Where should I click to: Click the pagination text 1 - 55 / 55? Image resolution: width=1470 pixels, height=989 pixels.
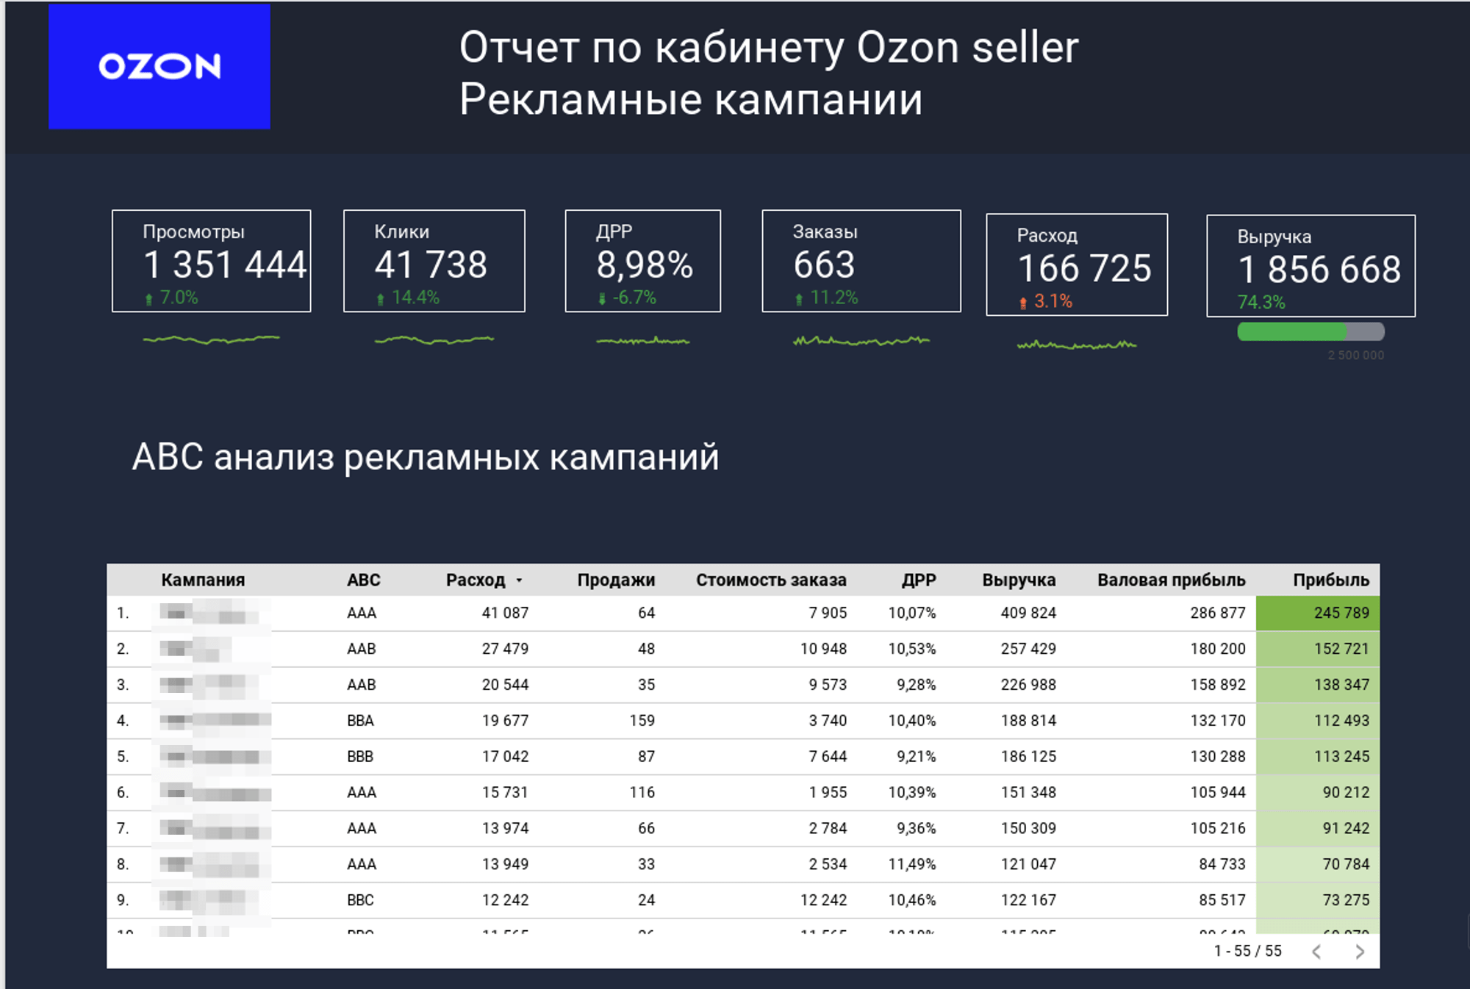pyautogui.click(x=1247, y=952)
